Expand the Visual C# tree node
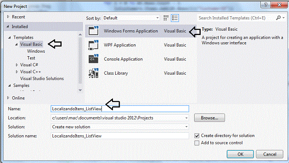 pyautogui.click(x=17, y=65)
